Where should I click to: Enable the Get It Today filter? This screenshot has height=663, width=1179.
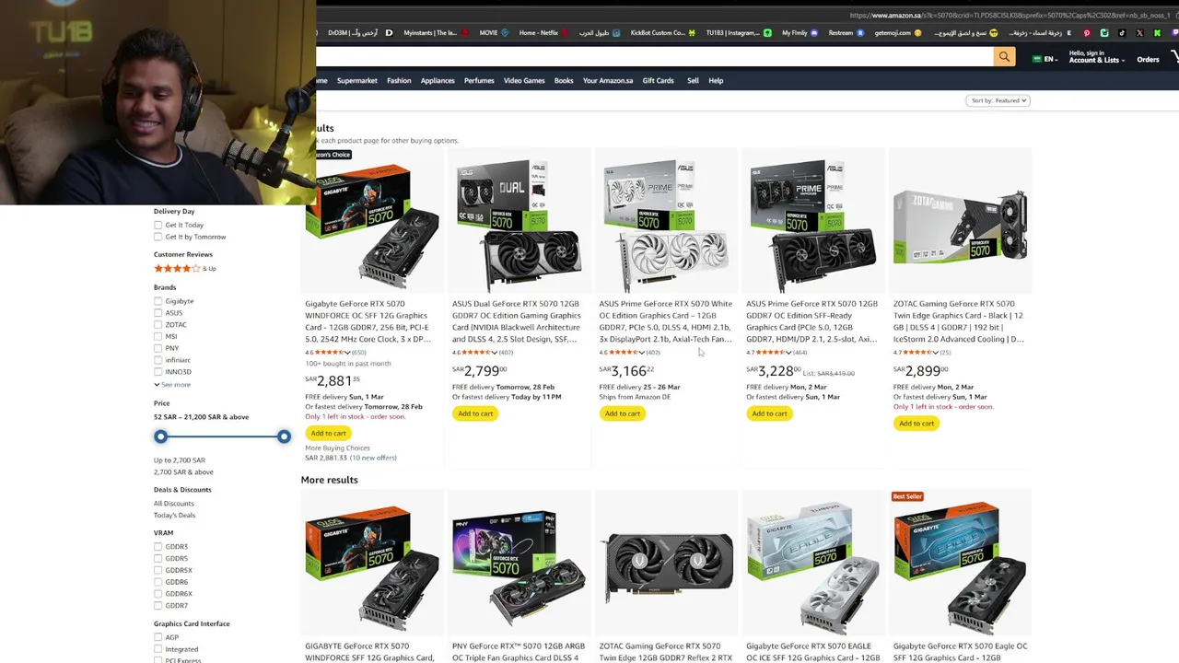[158, 225]
